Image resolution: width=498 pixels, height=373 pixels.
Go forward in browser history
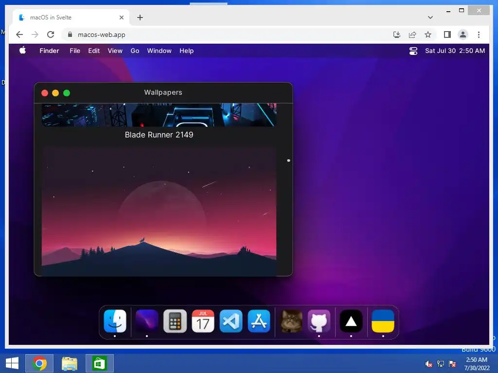point(35,34)
